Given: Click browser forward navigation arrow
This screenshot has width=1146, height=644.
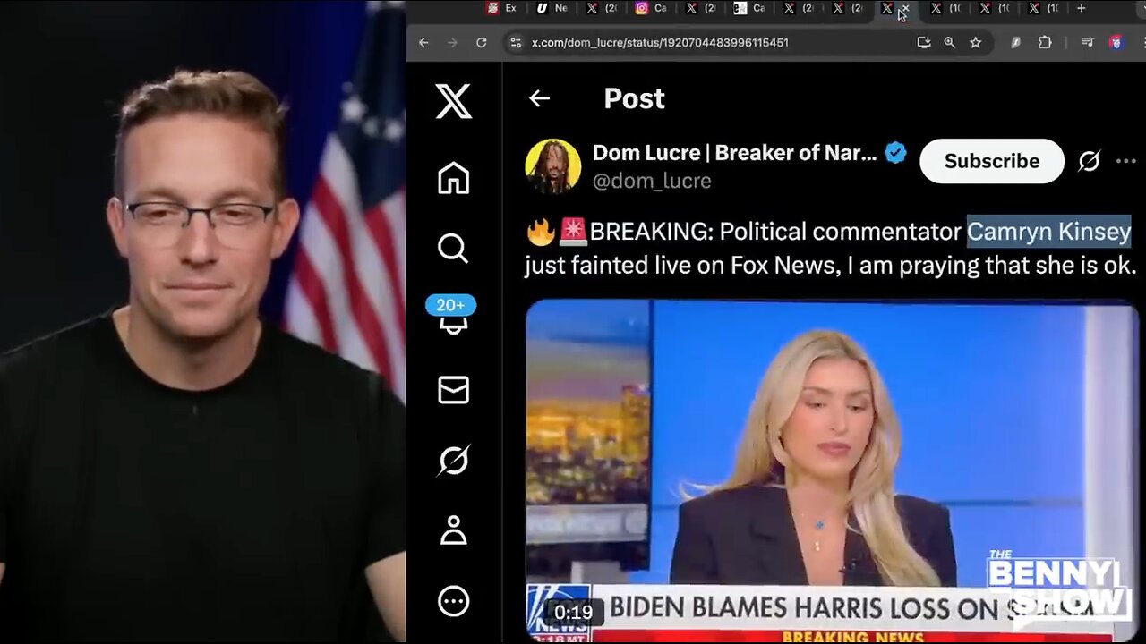Looking at the screenshot, I should (x=452, y=42).
